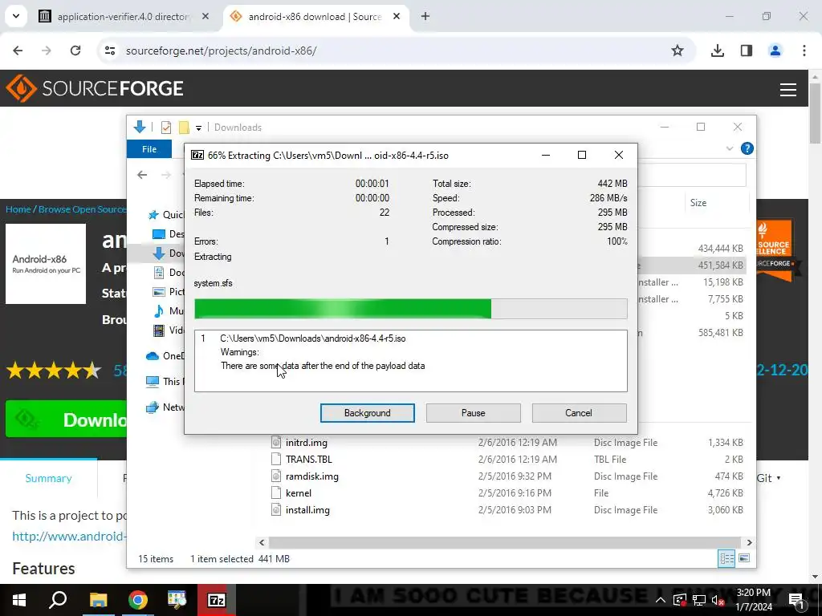Open the Git dropdown on SourceForge page
The width and height of the screenshot is (822, 616).
(768, 478)
